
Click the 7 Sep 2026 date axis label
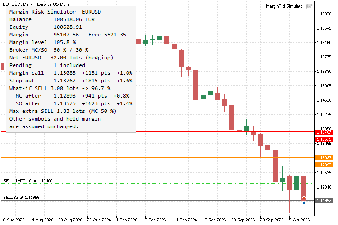(155, 220)
